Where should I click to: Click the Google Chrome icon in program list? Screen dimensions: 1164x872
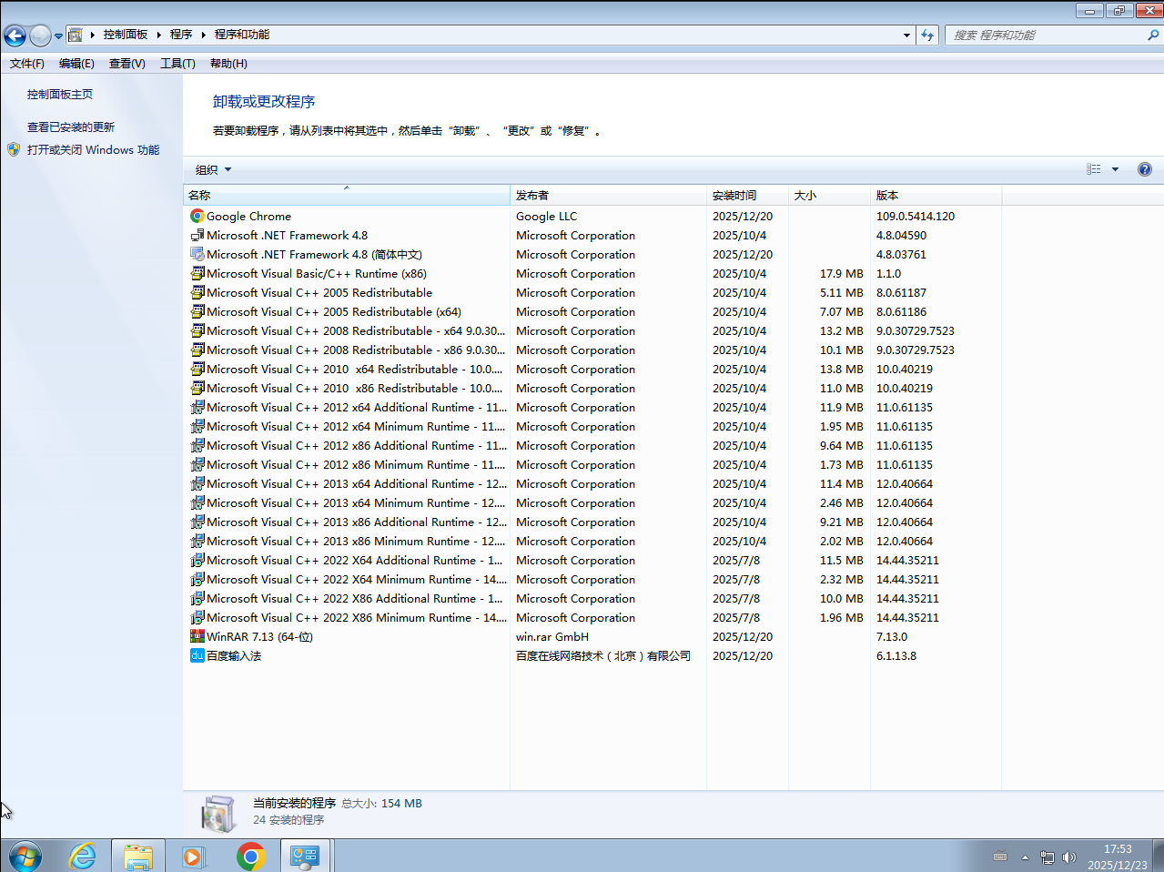(x=197, y=217)
